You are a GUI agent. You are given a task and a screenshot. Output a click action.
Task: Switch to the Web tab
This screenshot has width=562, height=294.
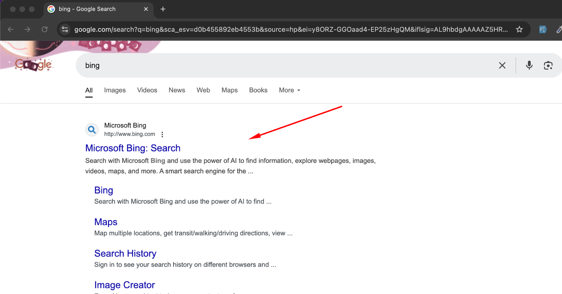203,90
